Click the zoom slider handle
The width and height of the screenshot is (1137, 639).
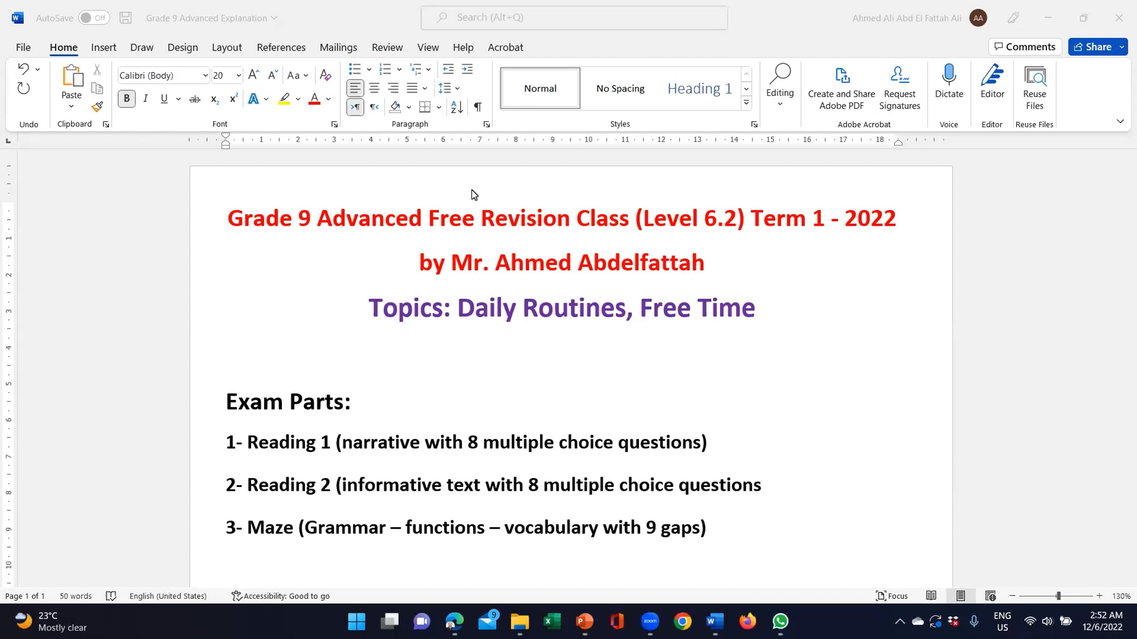[1058, 596]
